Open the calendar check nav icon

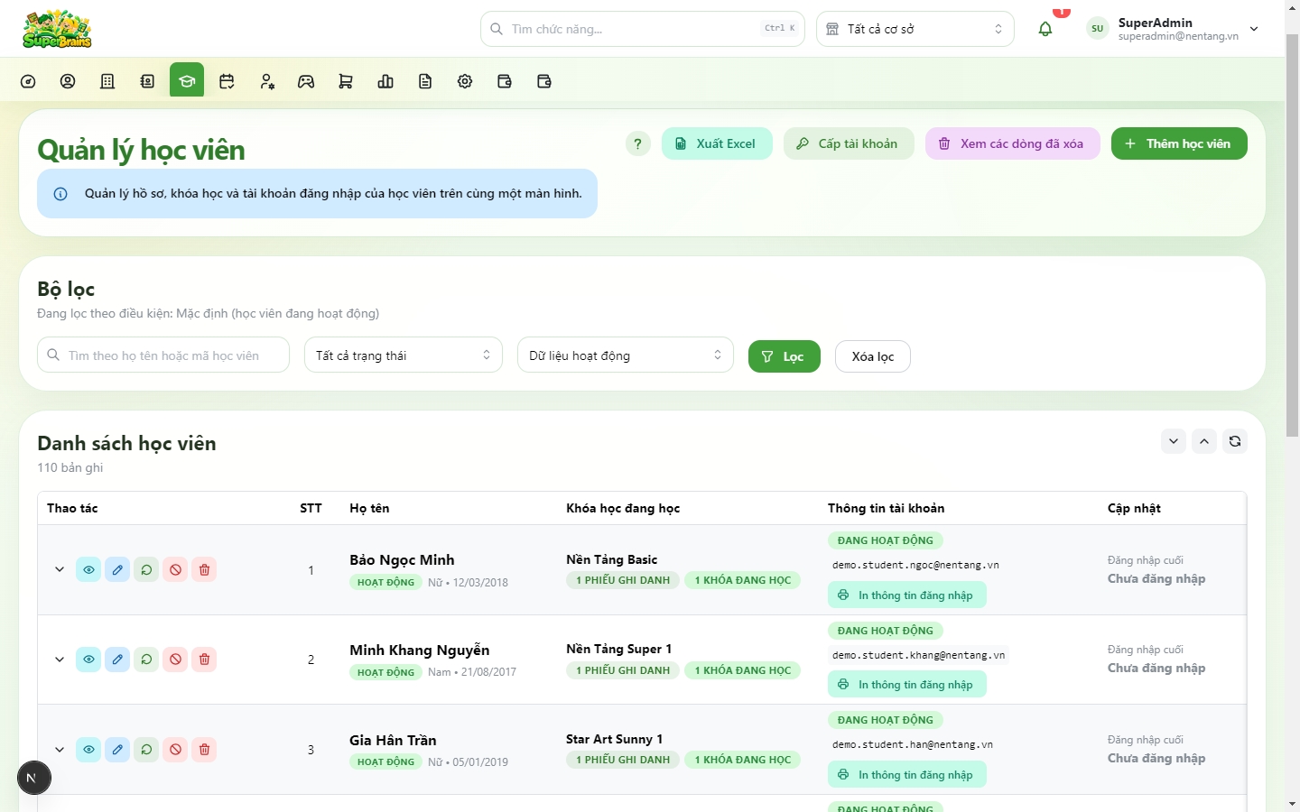click(227, 81)
